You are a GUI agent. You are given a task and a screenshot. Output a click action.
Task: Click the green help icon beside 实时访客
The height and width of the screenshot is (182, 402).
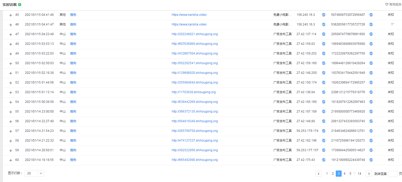pyautogui.click(x=20, y=5)
